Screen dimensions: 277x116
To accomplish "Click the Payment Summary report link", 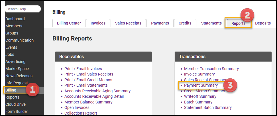I will click(x=201, y=85).
